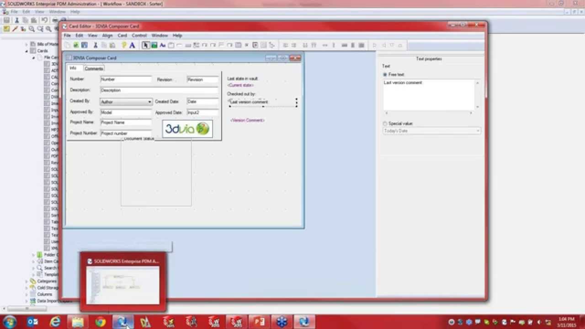
Task: Open the Control menu in Card Editor
Action: click(x=139, y=35)
